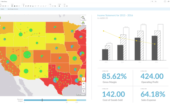Image resolution: width=170 pixels, height=105 pixels.
Task: Click the map scale bar
Action: click(81, 95)
